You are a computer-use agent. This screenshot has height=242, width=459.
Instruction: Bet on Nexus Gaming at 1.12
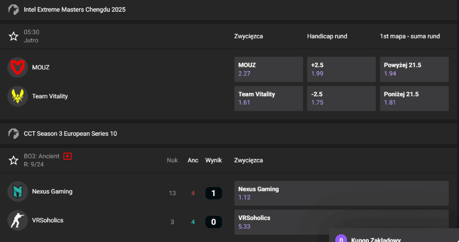pos(341,193)
